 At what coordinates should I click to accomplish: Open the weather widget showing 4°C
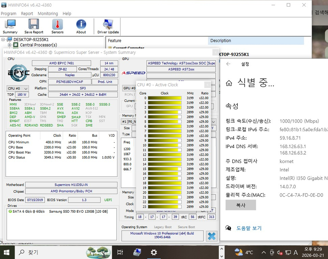(244, 252)
